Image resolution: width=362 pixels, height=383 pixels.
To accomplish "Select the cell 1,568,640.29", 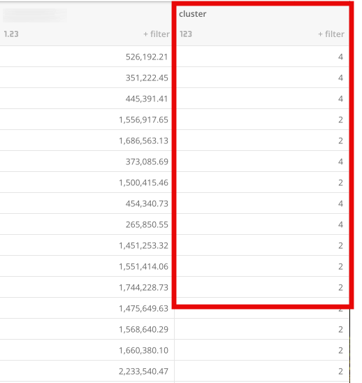I will click(144, 330).
